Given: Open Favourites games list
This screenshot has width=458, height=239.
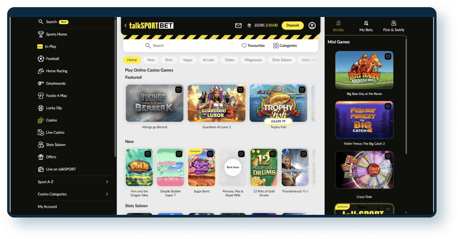Looking at the screenshot, I should tap(253, 46).
